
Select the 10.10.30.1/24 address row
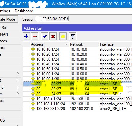point(77,59)
